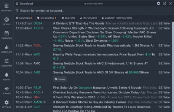Open the First Solar Guidance headline
This screenshot has width=174, height=112.
pyautogui.click(x=97, y=87)
